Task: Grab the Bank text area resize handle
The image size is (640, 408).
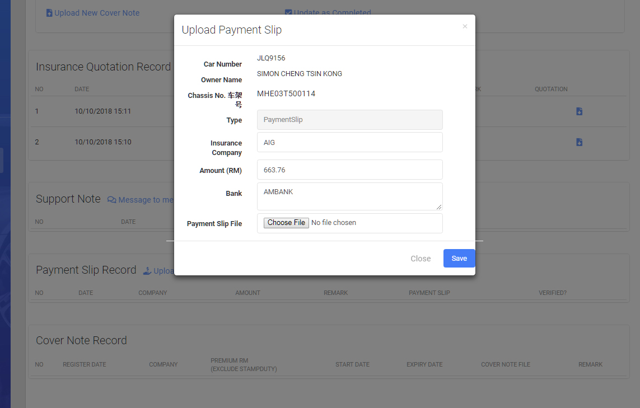Action: (x=440, y=207)
